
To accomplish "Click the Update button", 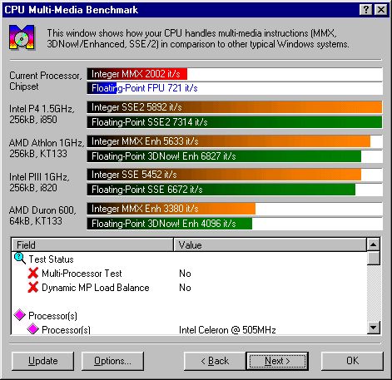I will point(43,361).
